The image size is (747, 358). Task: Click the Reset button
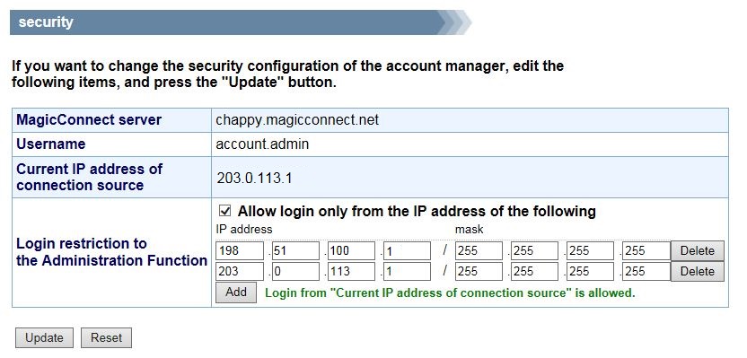[106, 337]
